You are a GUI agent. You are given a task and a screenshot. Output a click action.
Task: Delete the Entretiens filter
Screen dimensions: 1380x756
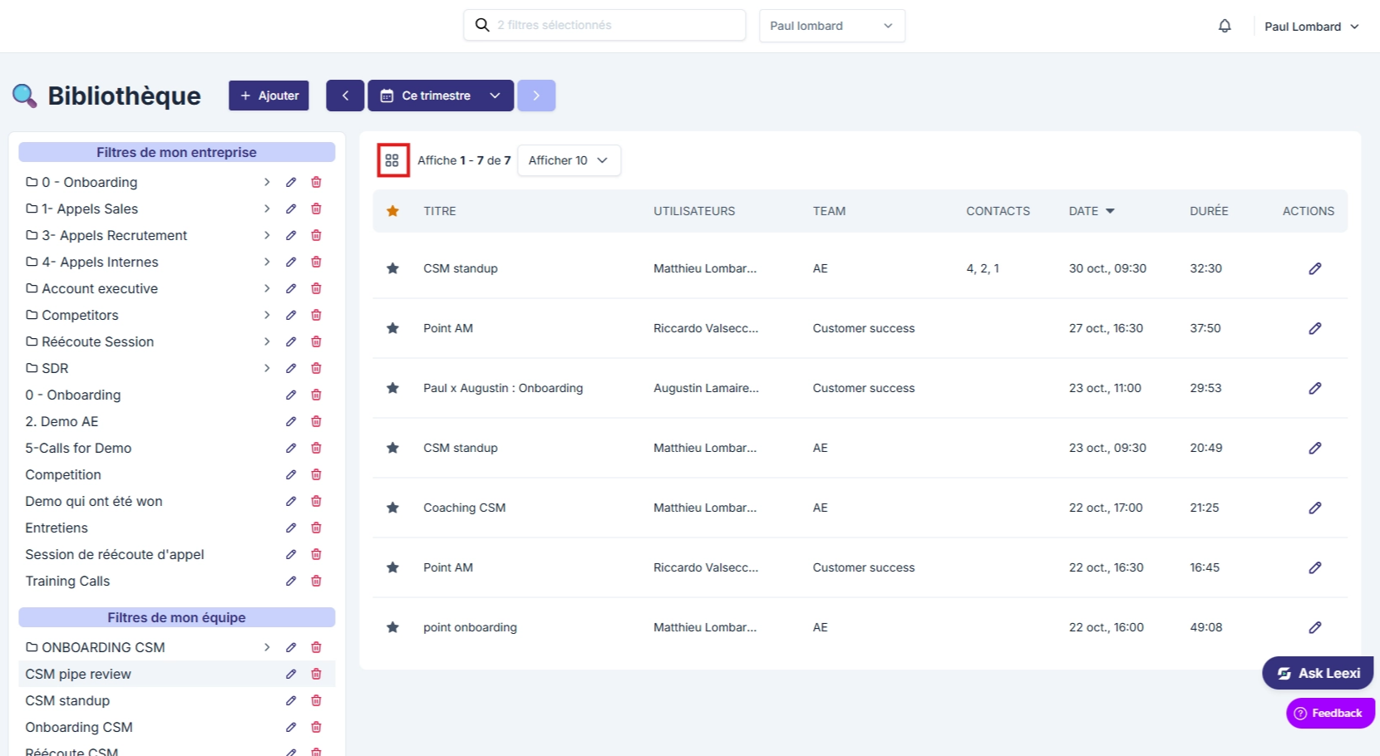(316, 528)
